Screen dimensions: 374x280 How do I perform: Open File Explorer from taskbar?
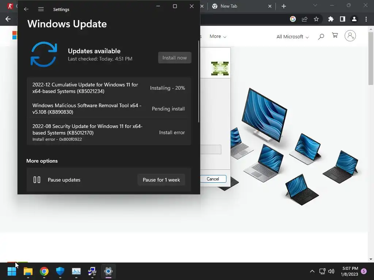click(x=28, y=271)
